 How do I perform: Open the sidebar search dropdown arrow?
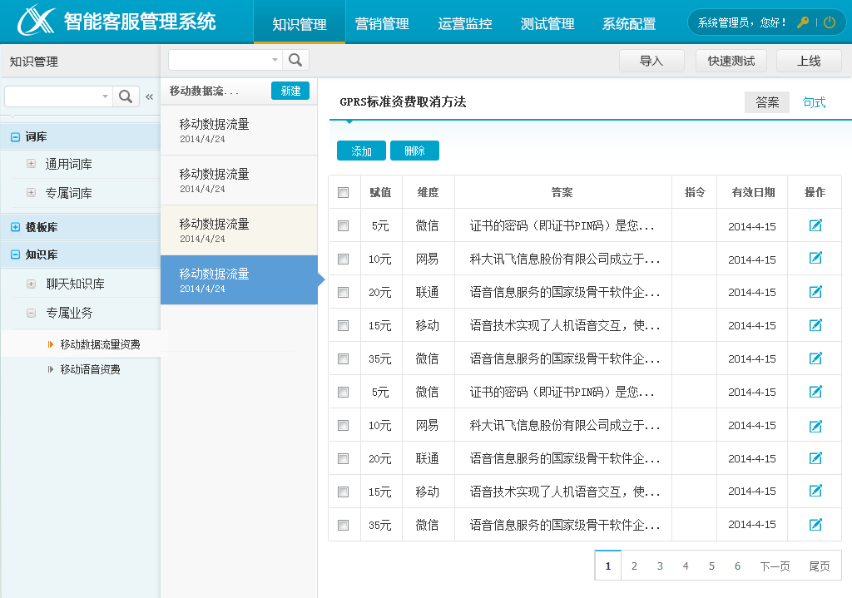point(105,96)
